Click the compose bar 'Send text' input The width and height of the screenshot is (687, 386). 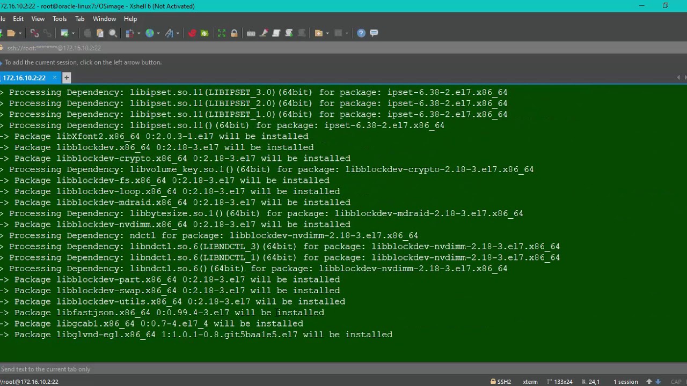pyautogui.click(x=343, y=369)
